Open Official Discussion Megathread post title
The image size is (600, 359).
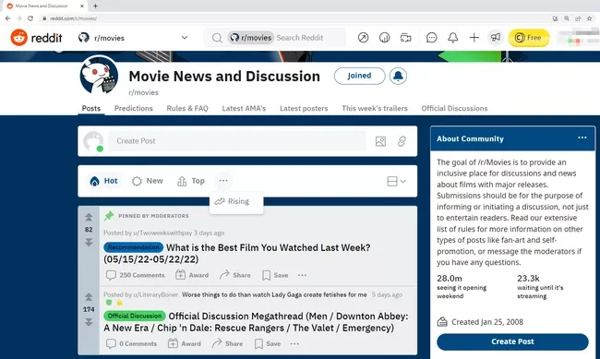click(256, 322)
